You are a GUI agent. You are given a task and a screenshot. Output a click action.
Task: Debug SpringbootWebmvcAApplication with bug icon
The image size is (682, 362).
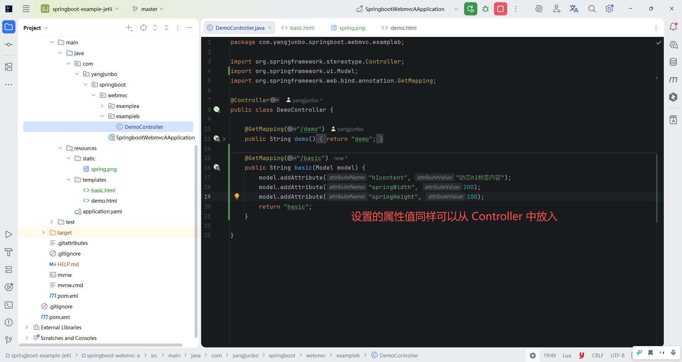(x=486, y=9)
